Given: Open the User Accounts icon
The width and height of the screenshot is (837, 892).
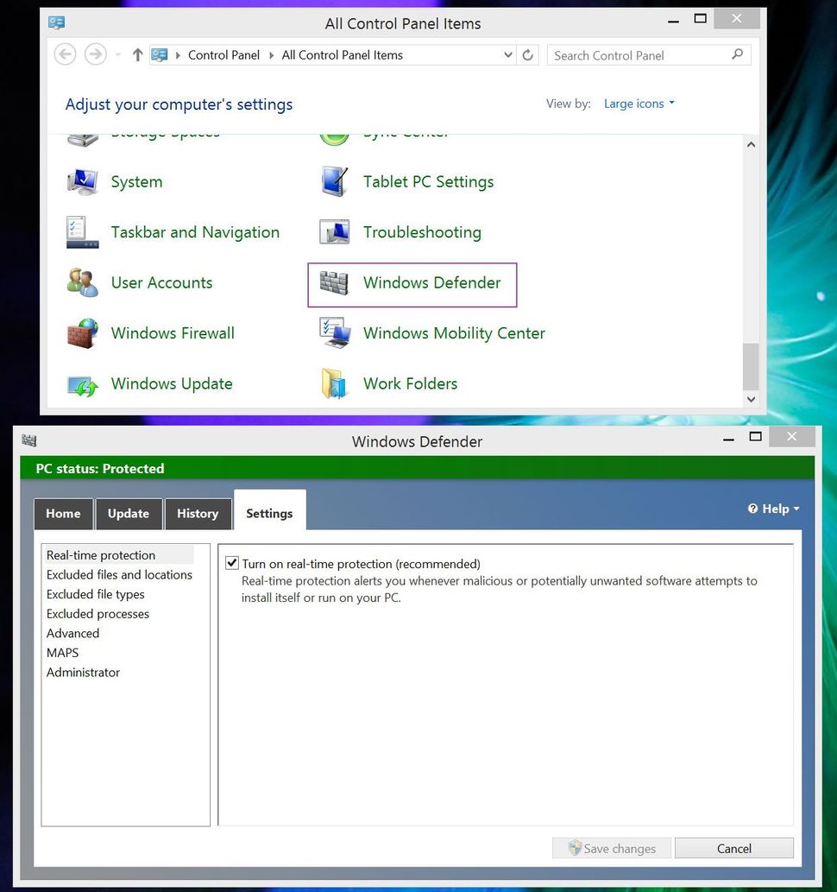Looking at the screenshot, I should coord(161,282).
